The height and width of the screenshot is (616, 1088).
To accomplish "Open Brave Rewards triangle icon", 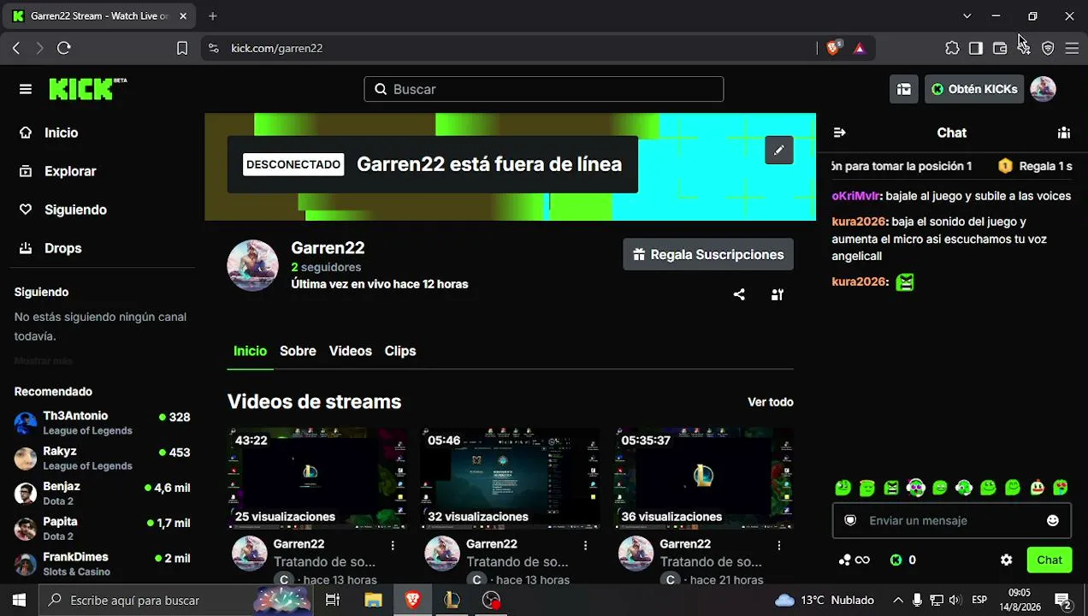I will [860, 48].
